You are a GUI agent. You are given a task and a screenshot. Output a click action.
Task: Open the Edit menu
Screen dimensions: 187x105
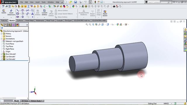coord(26,2)
